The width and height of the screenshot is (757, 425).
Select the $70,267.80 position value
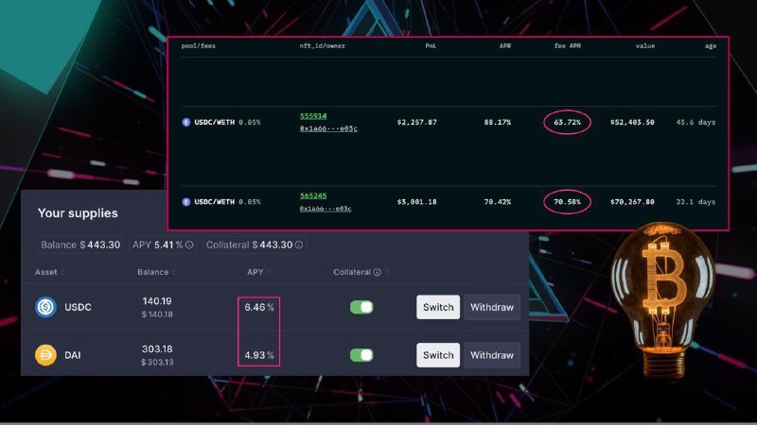(x=632, y=202)
